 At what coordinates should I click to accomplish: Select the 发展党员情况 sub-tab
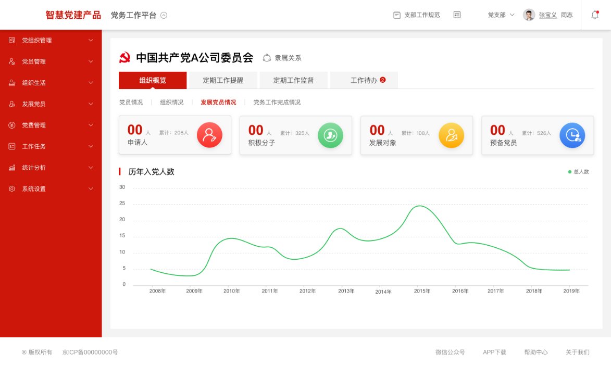coord(218,102)
